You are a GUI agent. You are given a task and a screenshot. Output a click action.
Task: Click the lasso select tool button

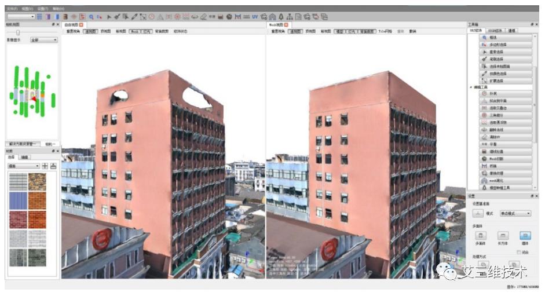(x=506, y=52)
